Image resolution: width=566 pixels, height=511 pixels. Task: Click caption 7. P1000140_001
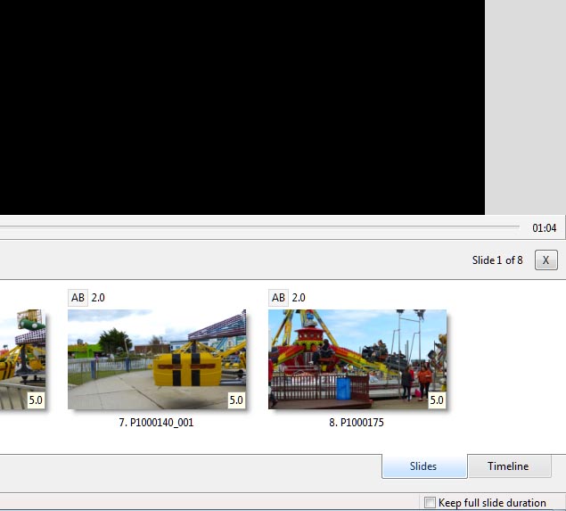pyautogui.click(x=156, y=423)
